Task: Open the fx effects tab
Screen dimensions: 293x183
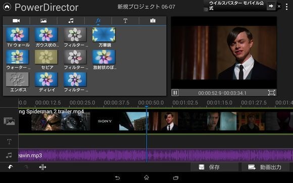Action: 98,21
